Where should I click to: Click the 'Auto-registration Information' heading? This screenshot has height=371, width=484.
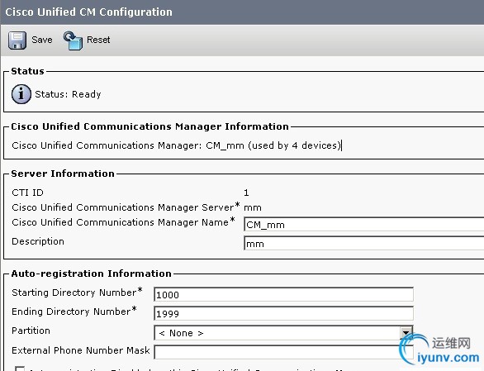[91, 273]
